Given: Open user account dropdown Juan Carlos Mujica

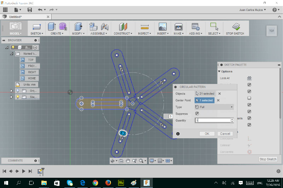Looking at the screenshot, I should coord(253,10).
